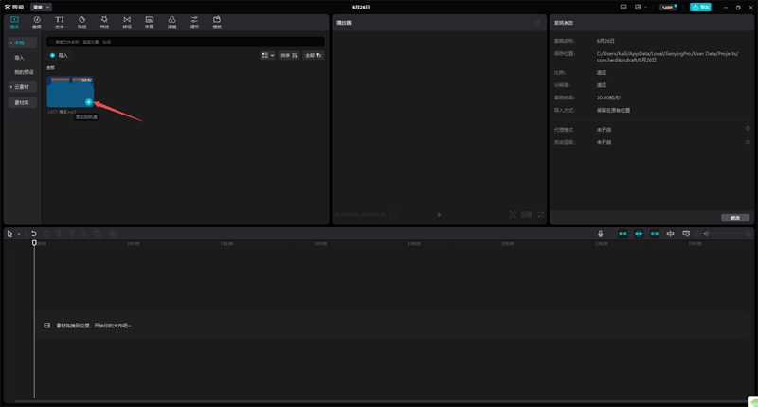Click the microphone record icon in the timeline toolbar
The width and height of the screenshot is (758, 407).
click(600, 233)
